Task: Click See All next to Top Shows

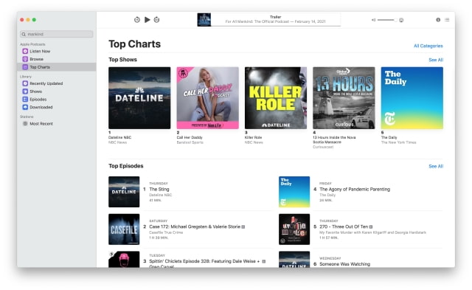Action: 436,60
